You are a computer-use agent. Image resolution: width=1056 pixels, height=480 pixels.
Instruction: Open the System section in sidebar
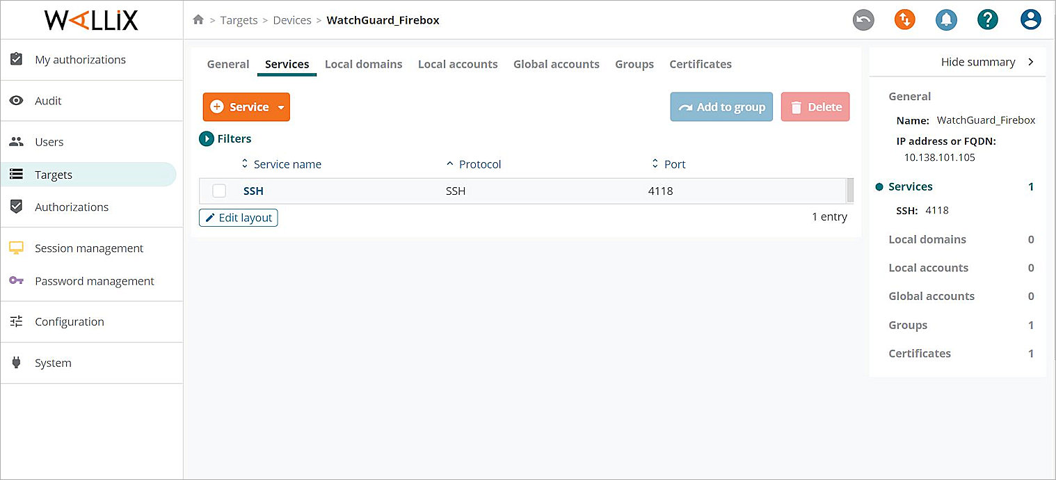pos(53,362)
